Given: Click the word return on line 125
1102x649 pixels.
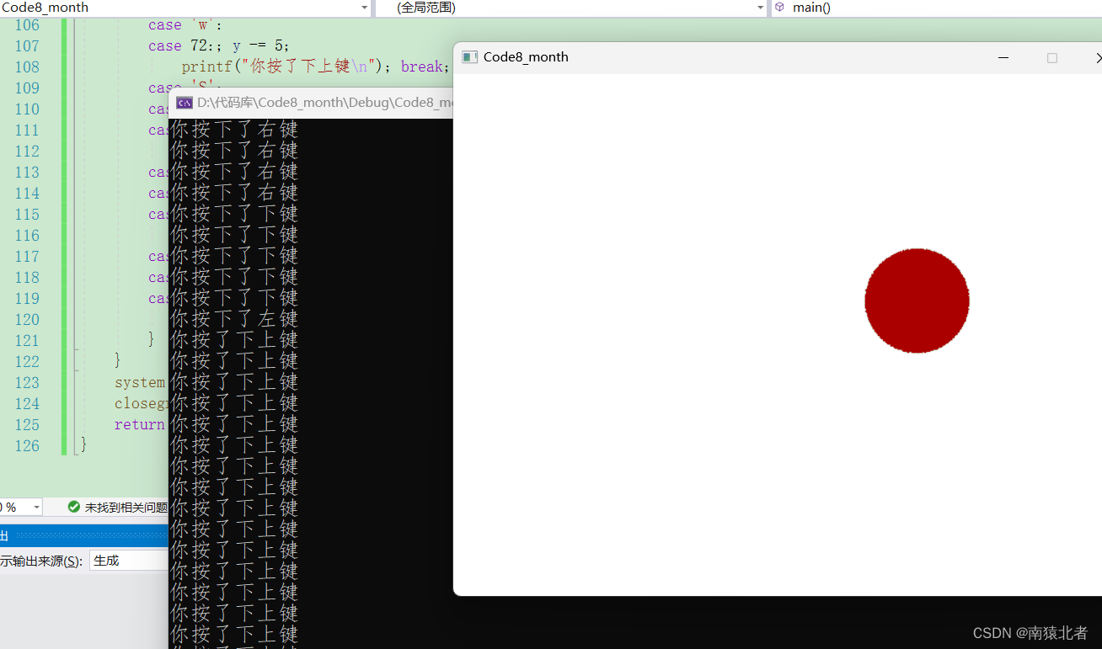Looking at the screenshot, I should [140, 424].
